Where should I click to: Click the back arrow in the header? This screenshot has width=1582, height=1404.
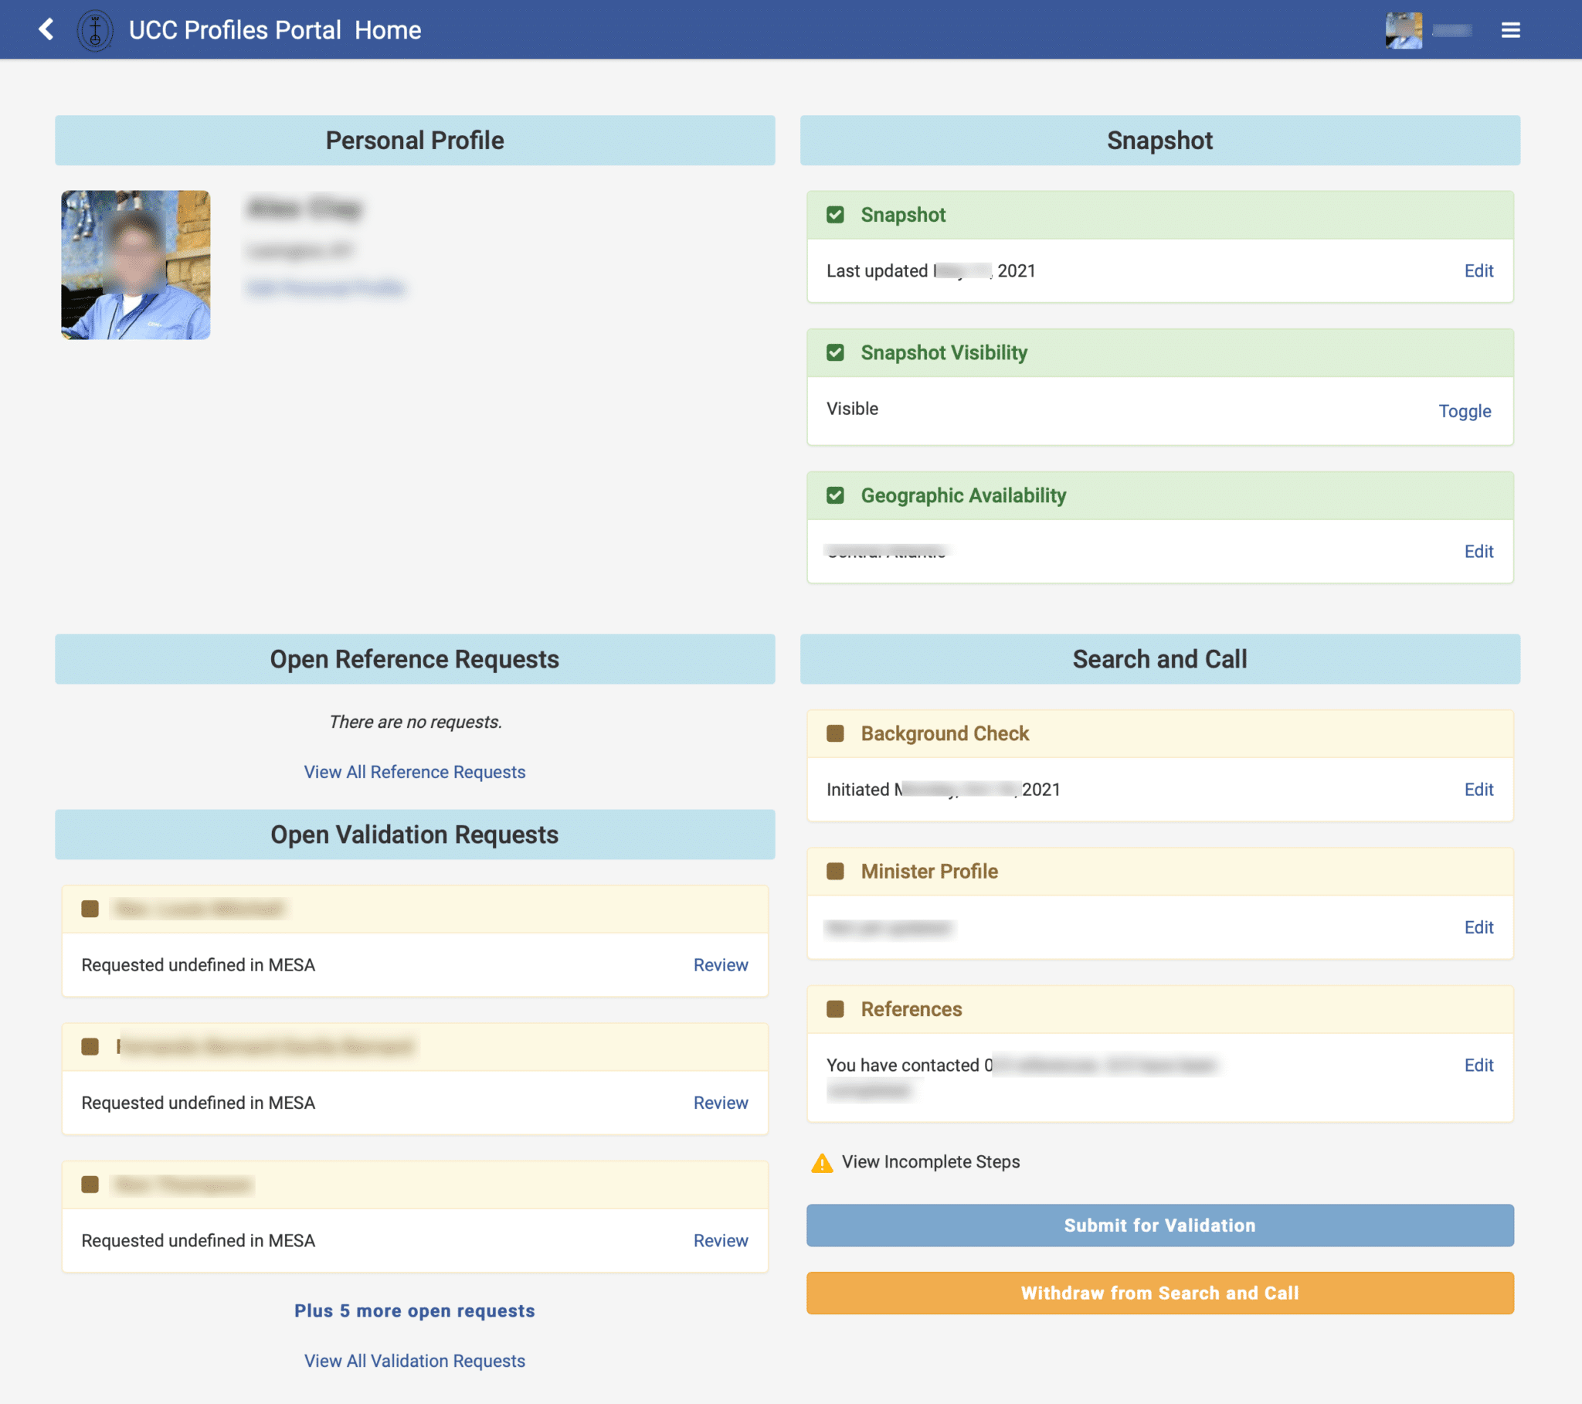pyautogui.click(x=45, y=29)
